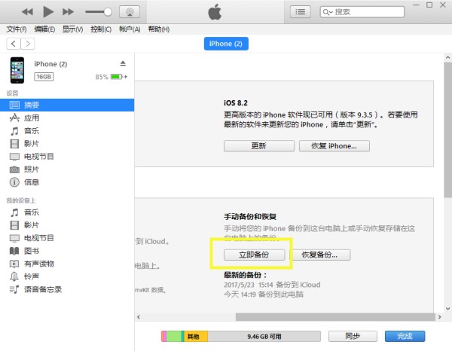Click the iPhone (2) name in sidebar
Screen dimensions: 452x351
(50, 64)
